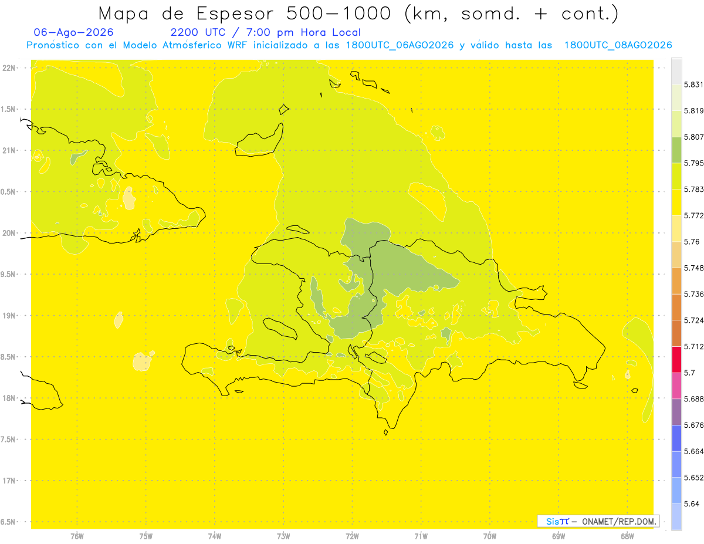Screen dimensions: 704x544
Task: Select the 68W longitude label
Action: [x=627, y=536]
